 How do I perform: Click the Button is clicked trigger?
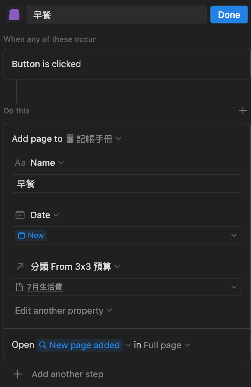[127, 64]
